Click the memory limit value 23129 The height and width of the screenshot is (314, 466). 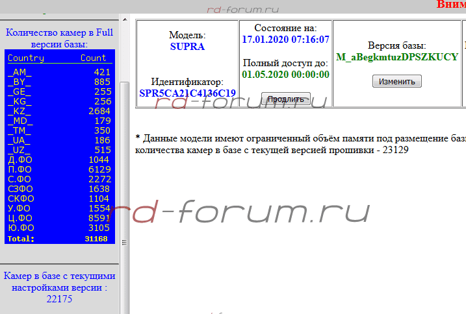coord(396,150)
